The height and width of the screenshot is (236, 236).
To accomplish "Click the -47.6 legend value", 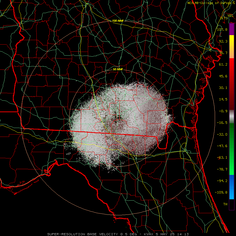I will coord(222,146).
